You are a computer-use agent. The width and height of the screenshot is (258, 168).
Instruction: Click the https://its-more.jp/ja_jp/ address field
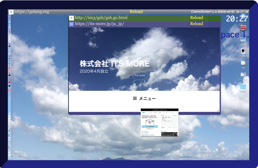100,24
